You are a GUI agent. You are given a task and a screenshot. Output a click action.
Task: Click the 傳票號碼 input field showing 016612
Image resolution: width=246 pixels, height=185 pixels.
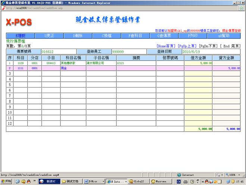[58, 52]
